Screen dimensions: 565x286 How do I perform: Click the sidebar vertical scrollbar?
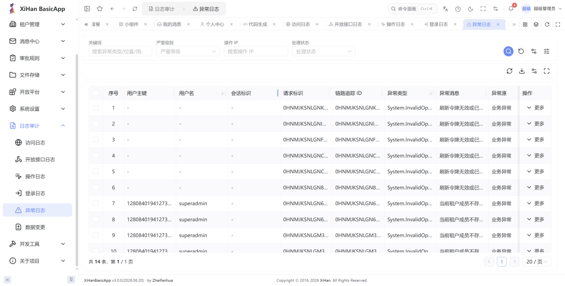pyautogui.click(x=76, y=160)
